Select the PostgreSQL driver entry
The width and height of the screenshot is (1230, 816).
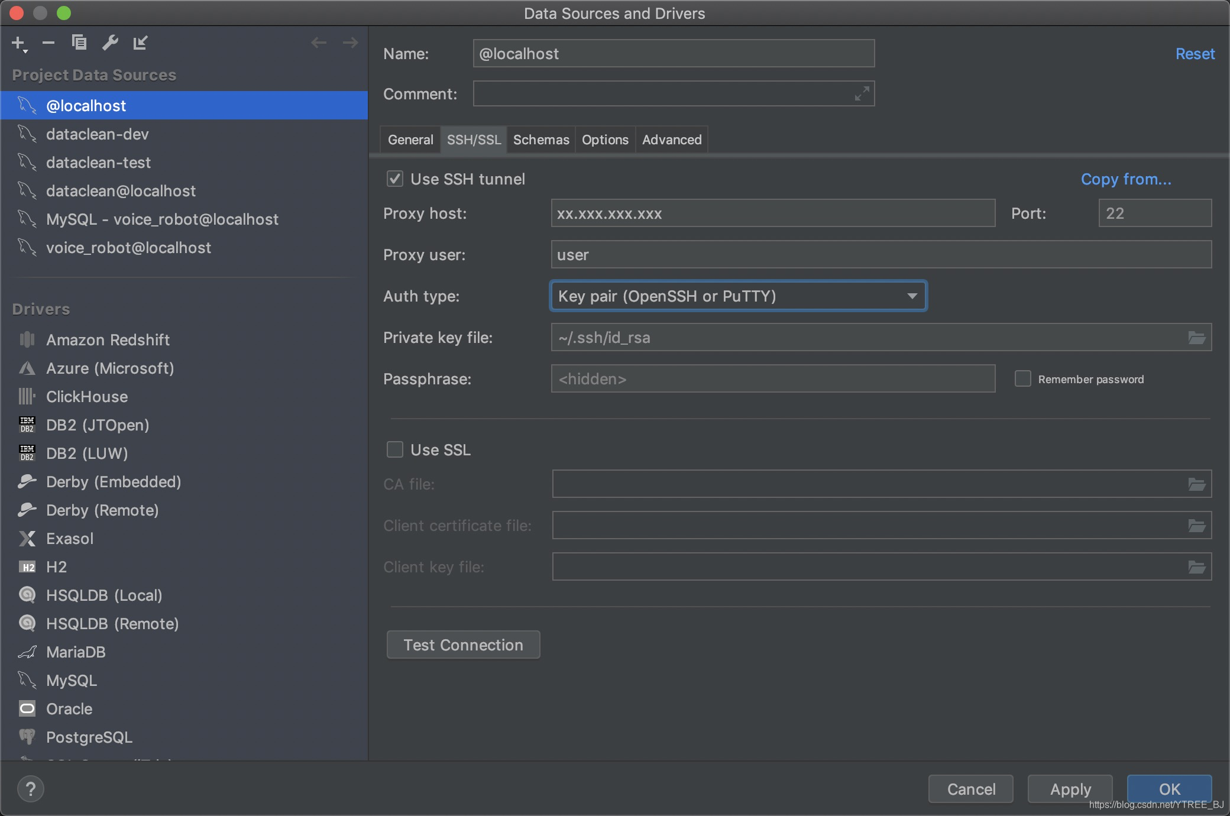(89, 737)
